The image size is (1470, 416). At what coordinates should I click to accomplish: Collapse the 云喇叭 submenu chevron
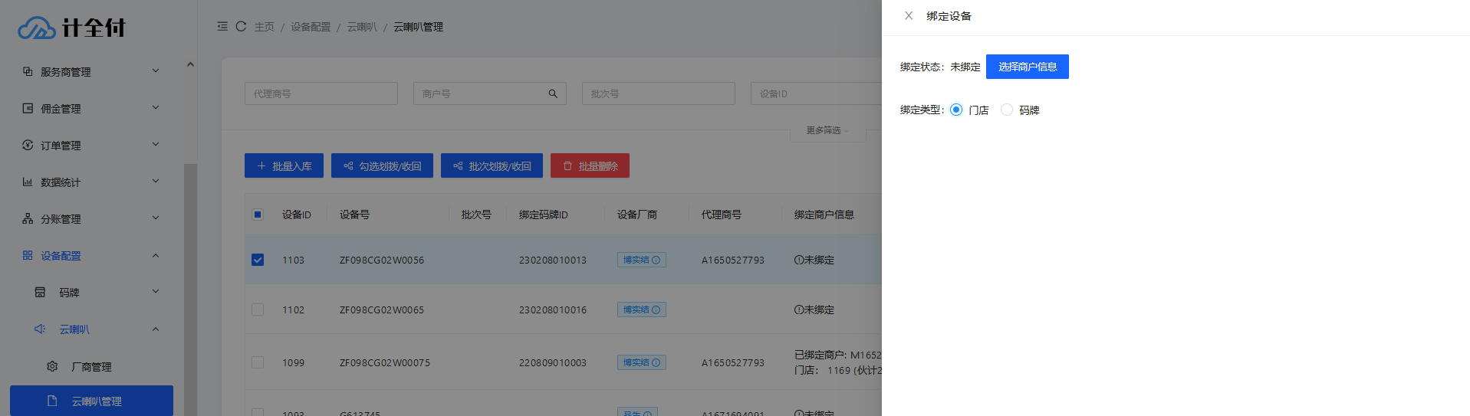point(156,329)
